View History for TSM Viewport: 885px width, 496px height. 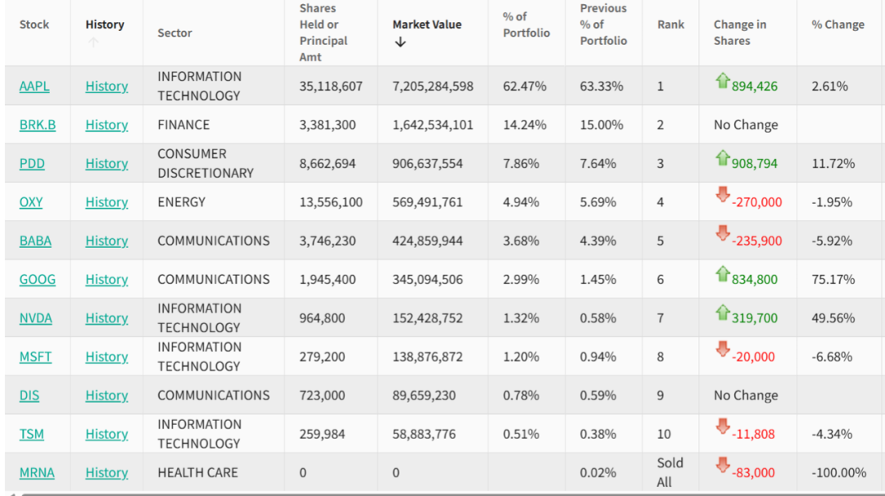pos(107,434)
